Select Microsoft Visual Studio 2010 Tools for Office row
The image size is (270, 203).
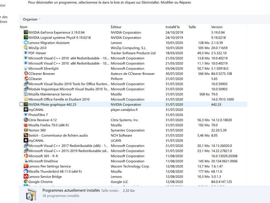(x=133, y=84)
